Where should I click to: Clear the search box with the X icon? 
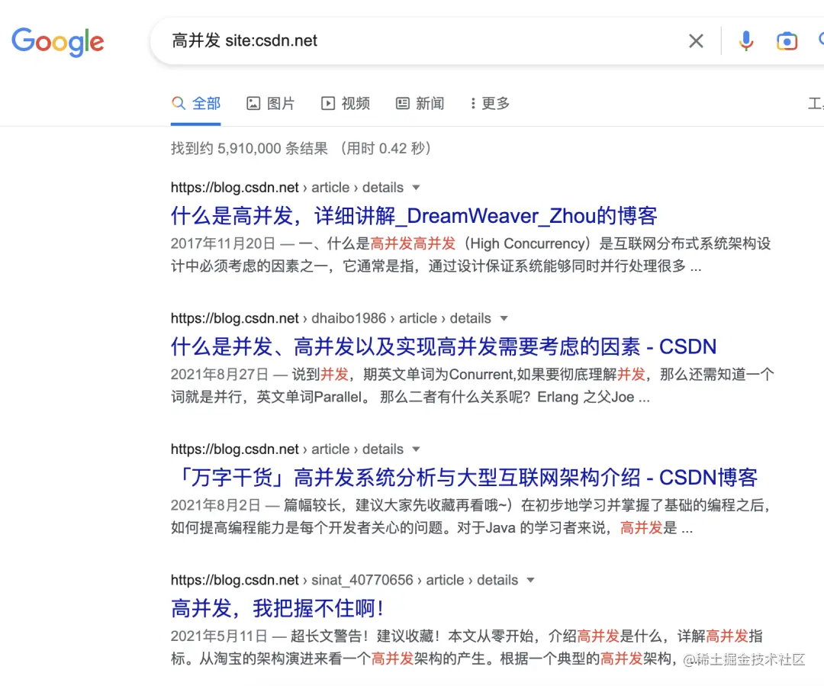pos(696,40)
